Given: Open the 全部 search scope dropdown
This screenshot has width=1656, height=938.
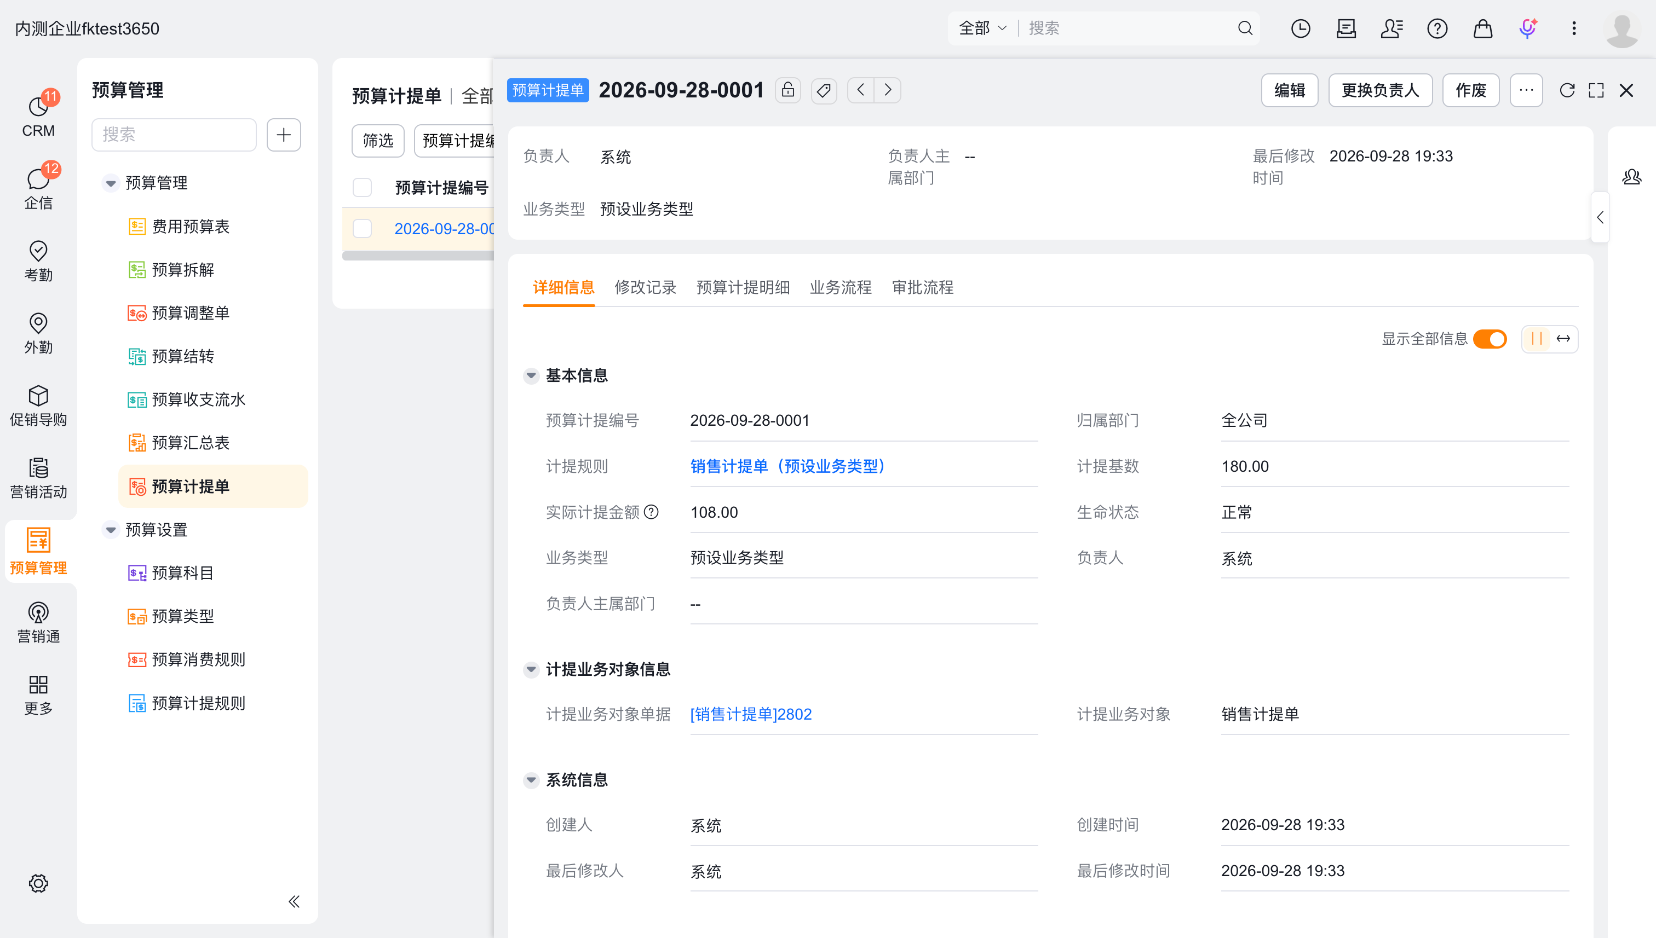Looking at the screenshot, I should 982,28.
